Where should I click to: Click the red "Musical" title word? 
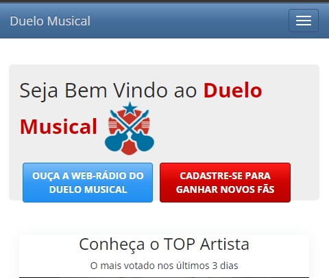tap(58, 126)
